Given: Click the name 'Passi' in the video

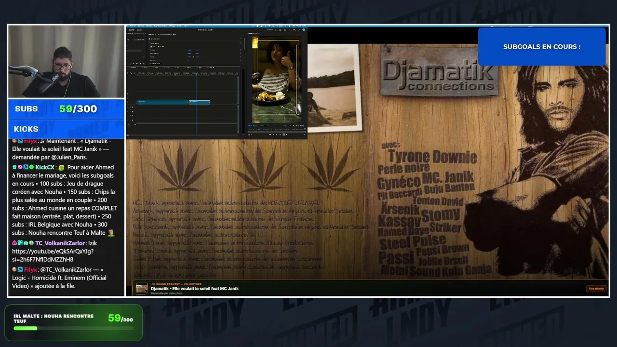Looking at the screenshot, I should click(x=396, y=258).
